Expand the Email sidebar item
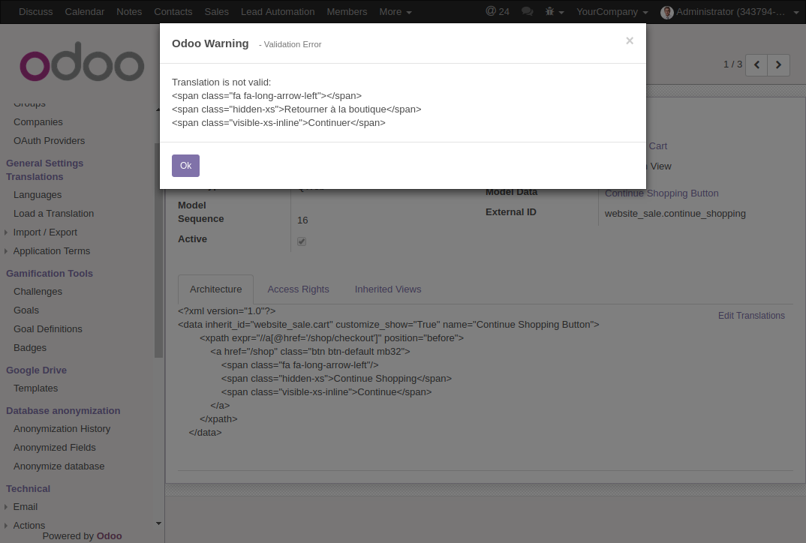 coord(26,506)
